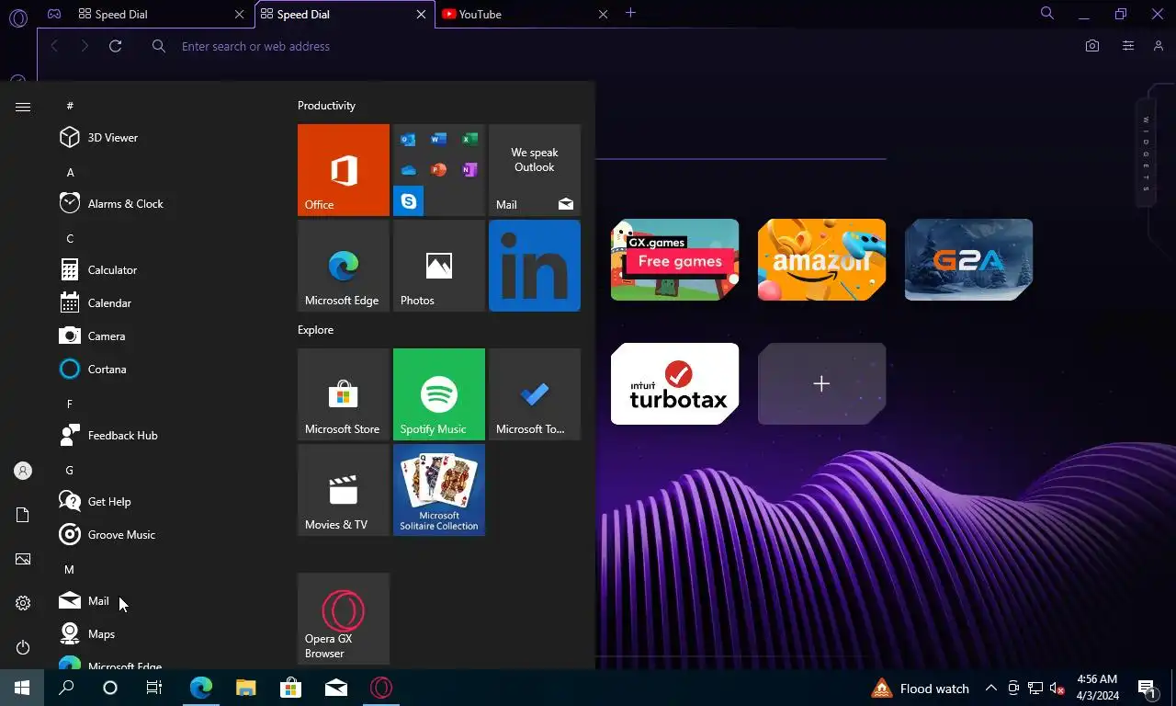Open the user account icon in Start
This screenshot has height=706, width=1176.
click(23, 471)
